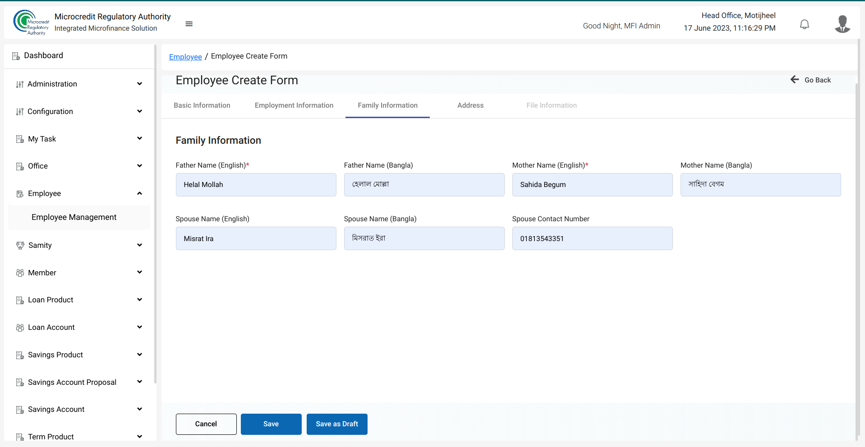This screenshot has height=447, width=865.
Task: Expand the Savings Product chevron
Action: click(140, 355)
